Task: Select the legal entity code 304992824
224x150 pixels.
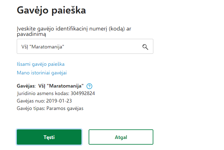Action: [83, 94]
